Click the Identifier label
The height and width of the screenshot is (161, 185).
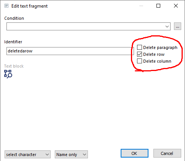click(13, 42)
